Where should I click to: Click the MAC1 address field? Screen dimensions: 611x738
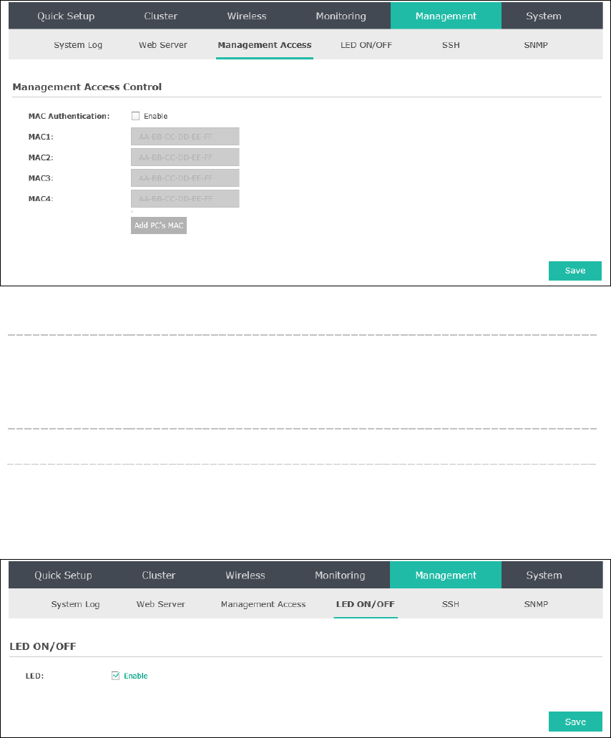(185, 137)
